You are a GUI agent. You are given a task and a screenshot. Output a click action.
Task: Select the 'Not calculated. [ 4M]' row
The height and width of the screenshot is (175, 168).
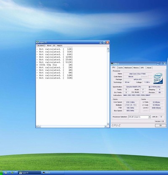[55, 70]
